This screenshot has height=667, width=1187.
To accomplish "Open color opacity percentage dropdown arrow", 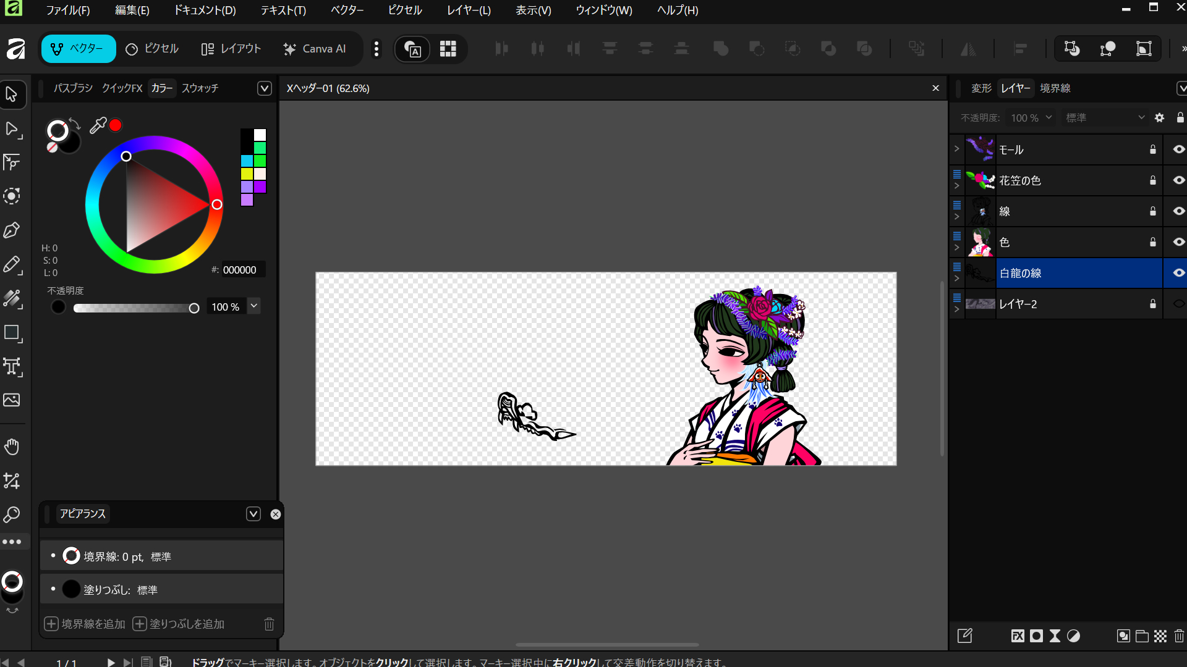I will pyautogui.click(x=254, y=306).
